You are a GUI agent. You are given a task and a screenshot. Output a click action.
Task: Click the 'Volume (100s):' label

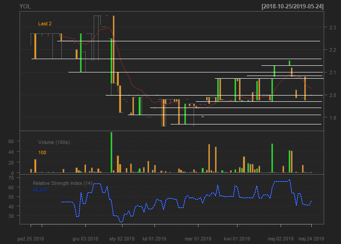[x=55, y=142]
